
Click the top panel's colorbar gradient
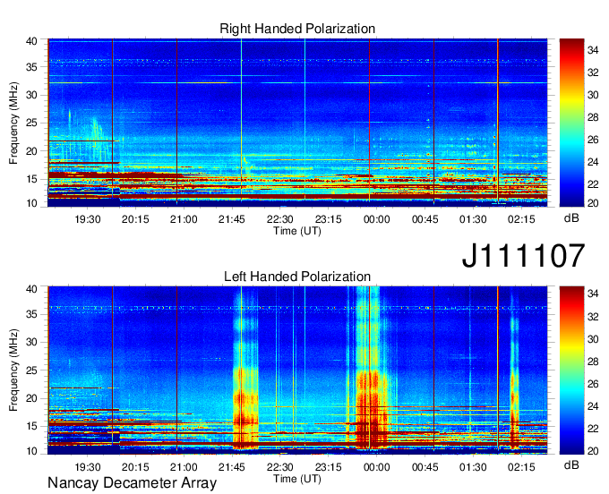click(571, 123)
